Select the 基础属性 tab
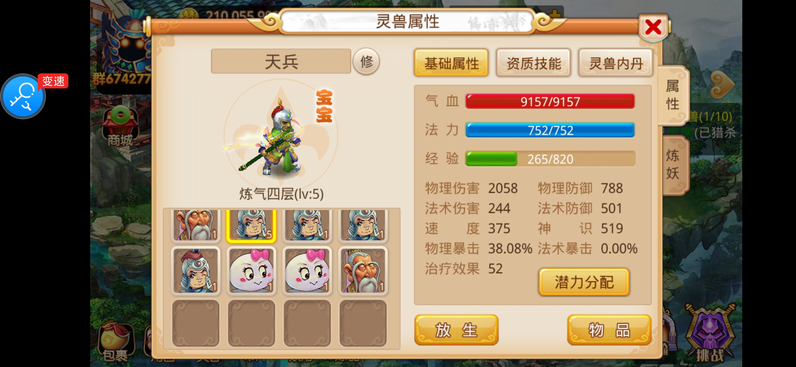 (451, 63)
